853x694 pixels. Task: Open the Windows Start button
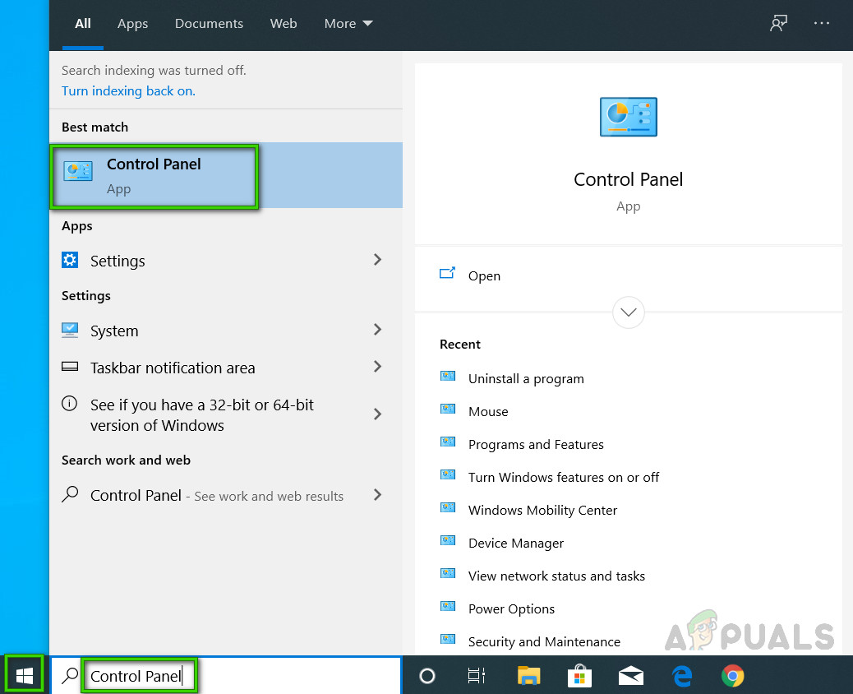coord(25,675)
